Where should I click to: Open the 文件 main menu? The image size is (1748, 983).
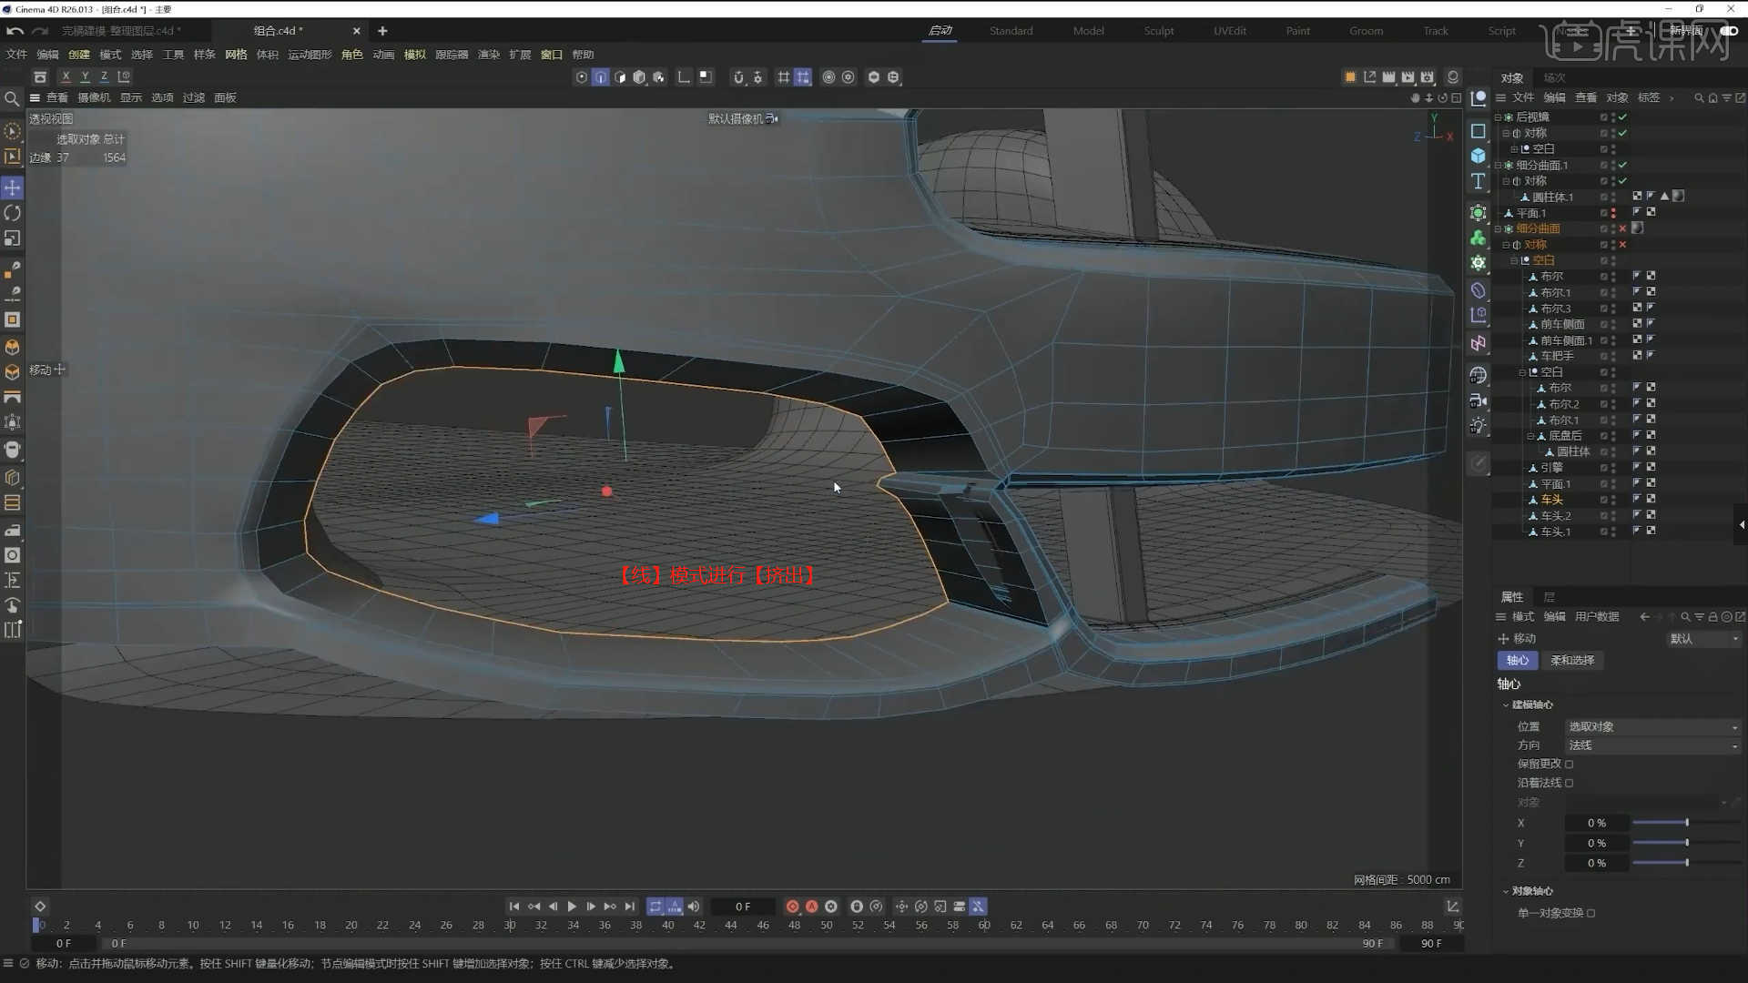pos(16,55)
